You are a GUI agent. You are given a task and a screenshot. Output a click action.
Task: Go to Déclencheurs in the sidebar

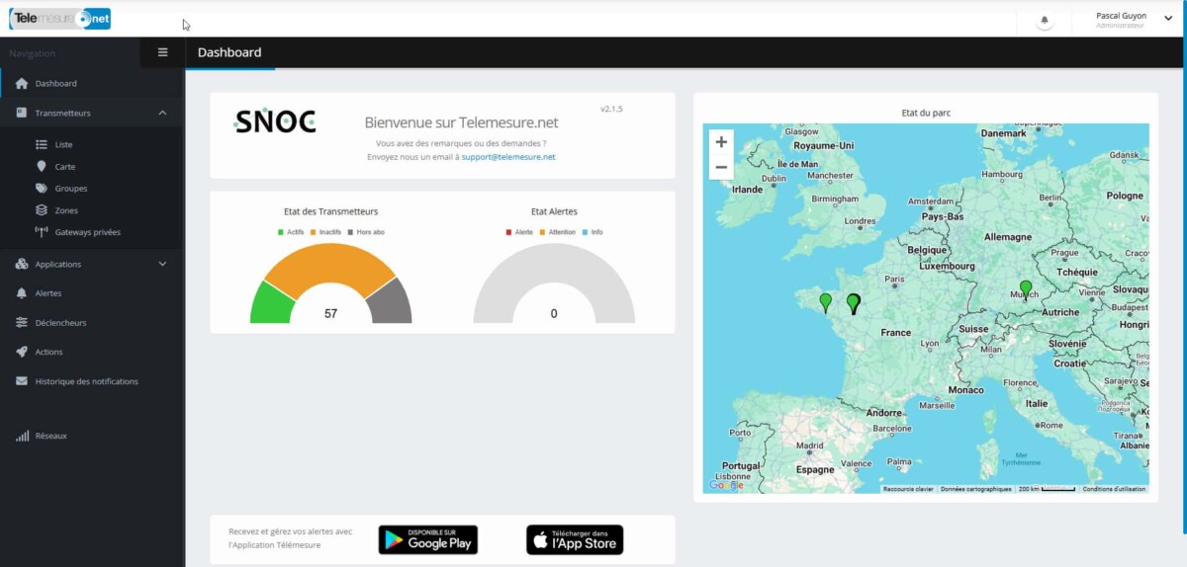pos(60,323)
